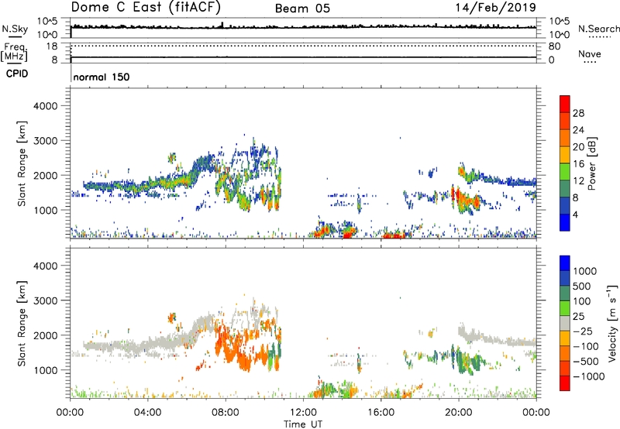Click the "16" power colorbar label
620x429 pixels.
[x=578, y=164]
